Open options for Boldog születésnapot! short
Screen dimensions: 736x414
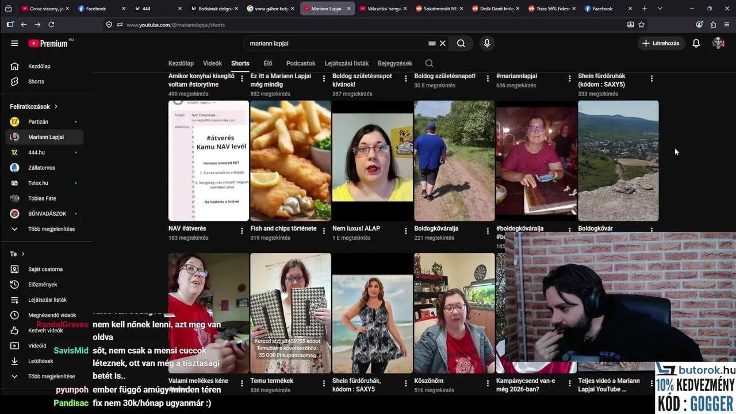coord(488,78)
